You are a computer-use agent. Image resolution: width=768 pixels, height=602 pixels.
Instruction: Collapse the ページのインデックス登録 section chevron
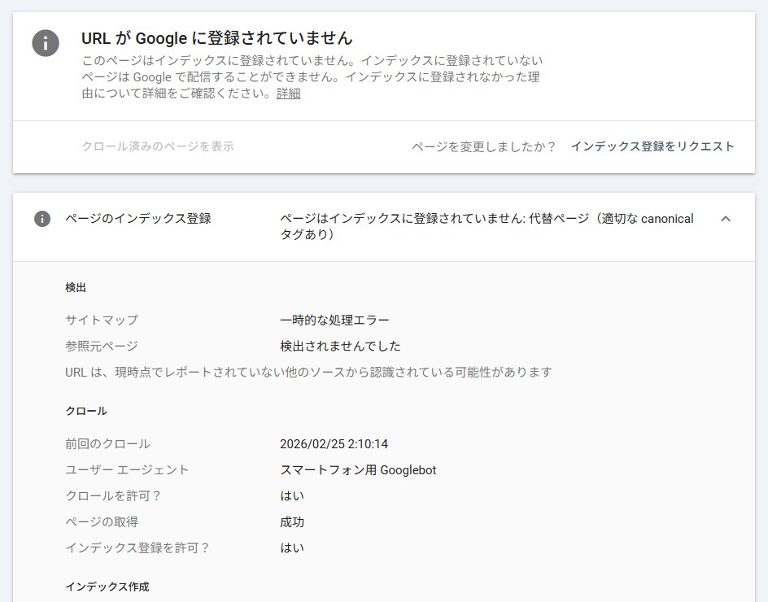[x=726, y=219]
